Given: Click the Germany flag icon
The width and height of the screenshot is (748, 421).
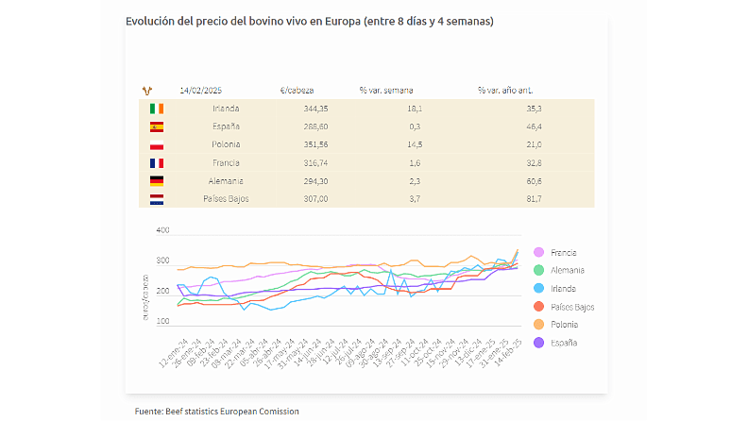Looking at the screenshot, I should 157,180.
